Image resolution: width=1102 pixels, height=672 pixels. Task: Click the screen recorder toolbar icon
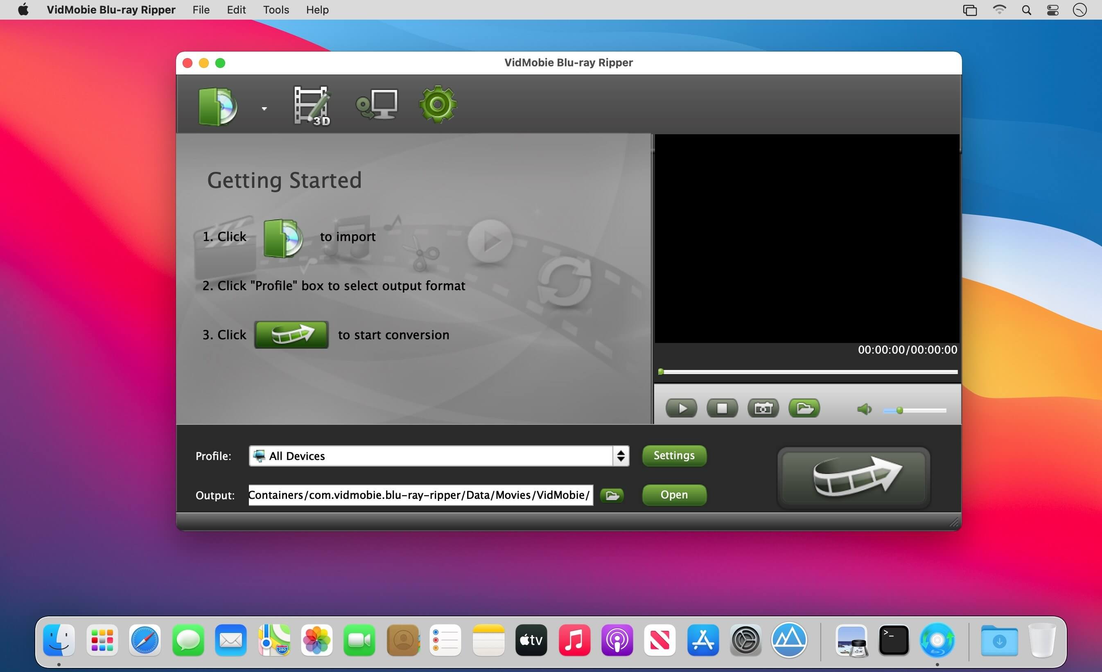coord(377,105)
